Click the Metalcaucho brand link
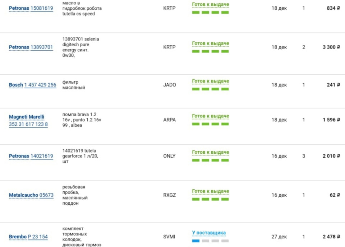 pyautogui.click(x=23, y=195)
